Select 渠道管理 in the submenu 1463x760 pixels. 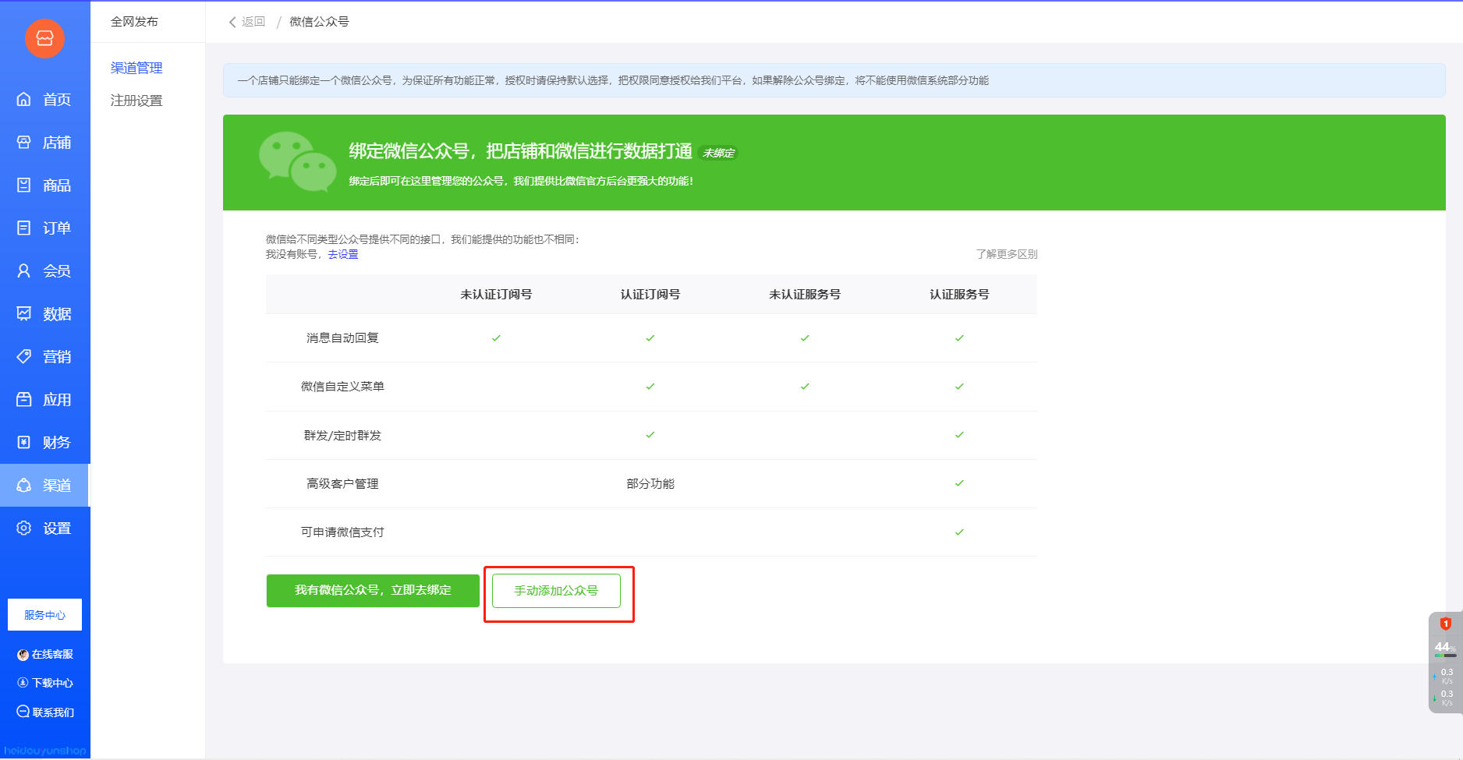[x=136, y=68]
